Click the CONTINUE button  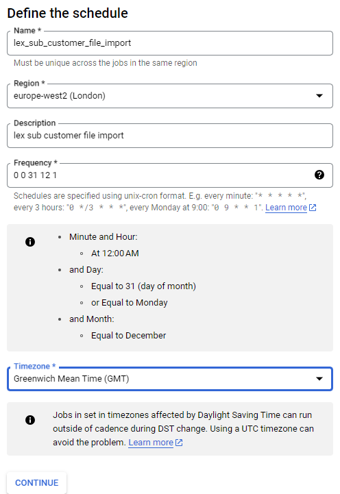click(x=36, y=482)
